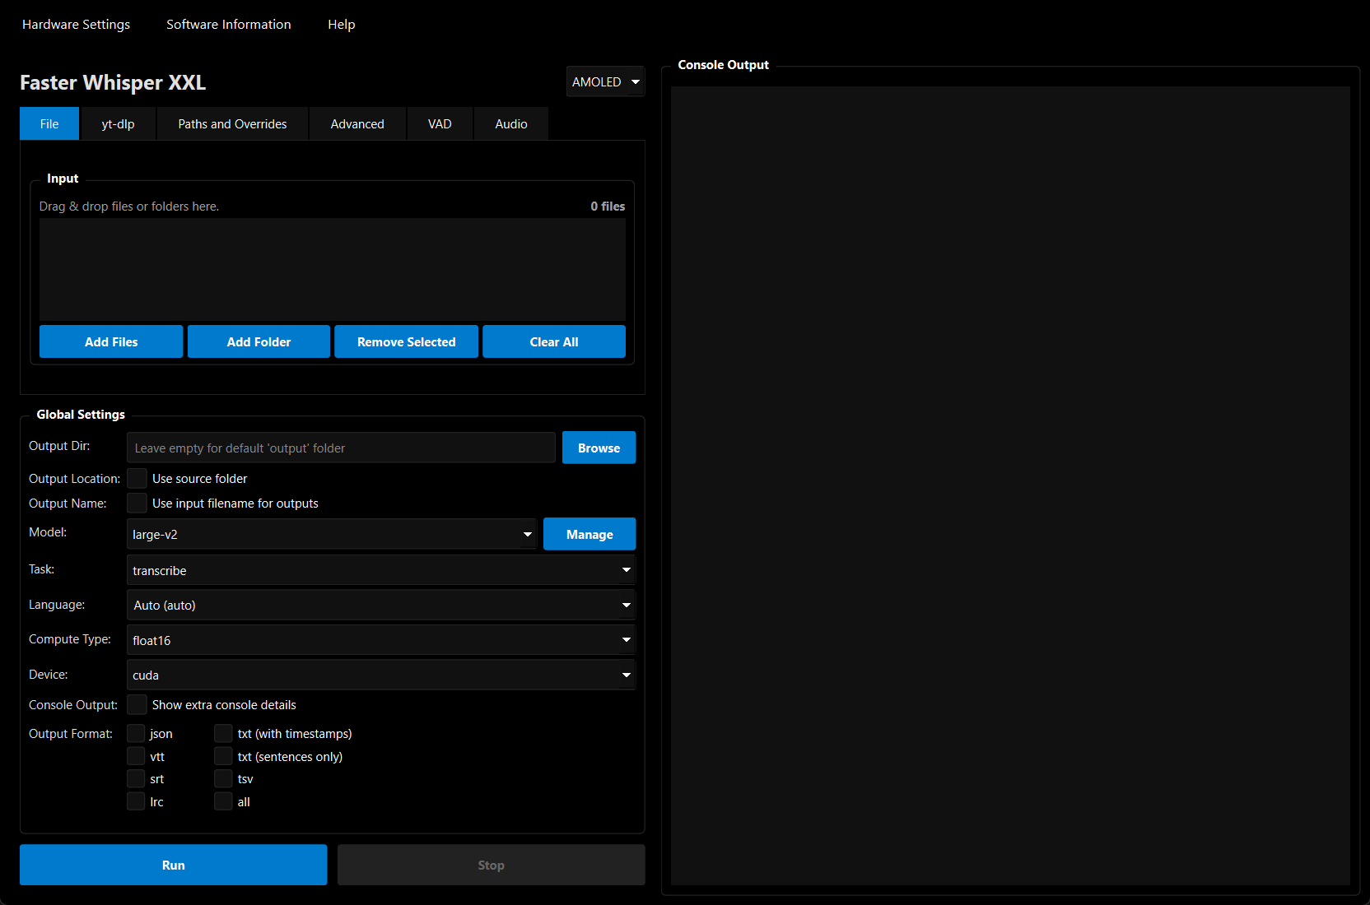The height and width of the screenshot is (905, 1370).
Task: Select txt (sentences only) format checkbox
Action: pyautogui.click(x=223, y=757)
